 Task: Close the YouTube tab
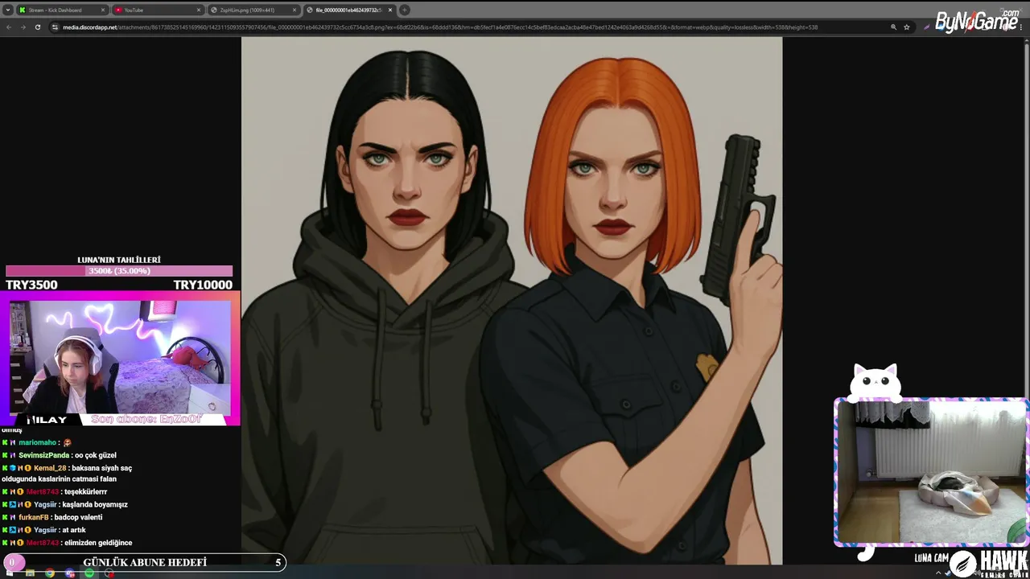coord(199,10)
